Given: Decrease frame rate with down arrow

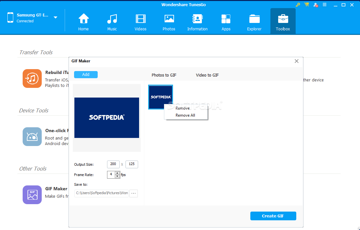Looking at the screenshot, I should (117, 176).
